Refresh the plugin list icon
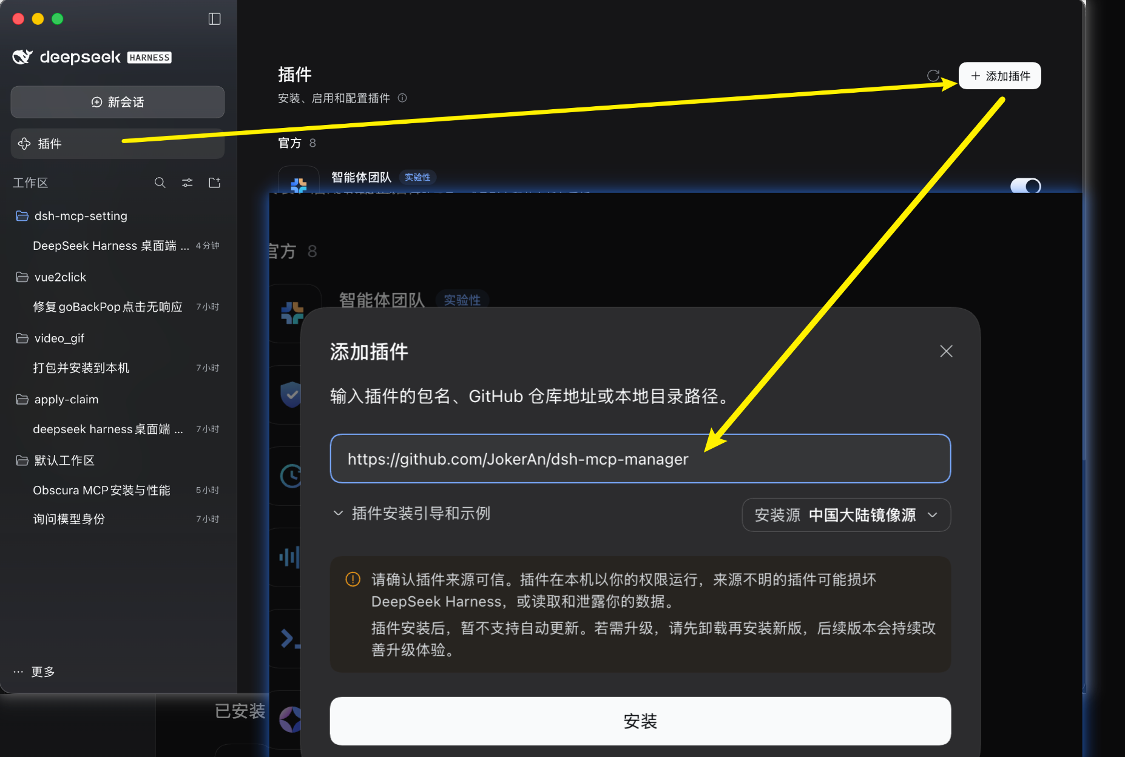1125x757 pixels. coord(934,76)
